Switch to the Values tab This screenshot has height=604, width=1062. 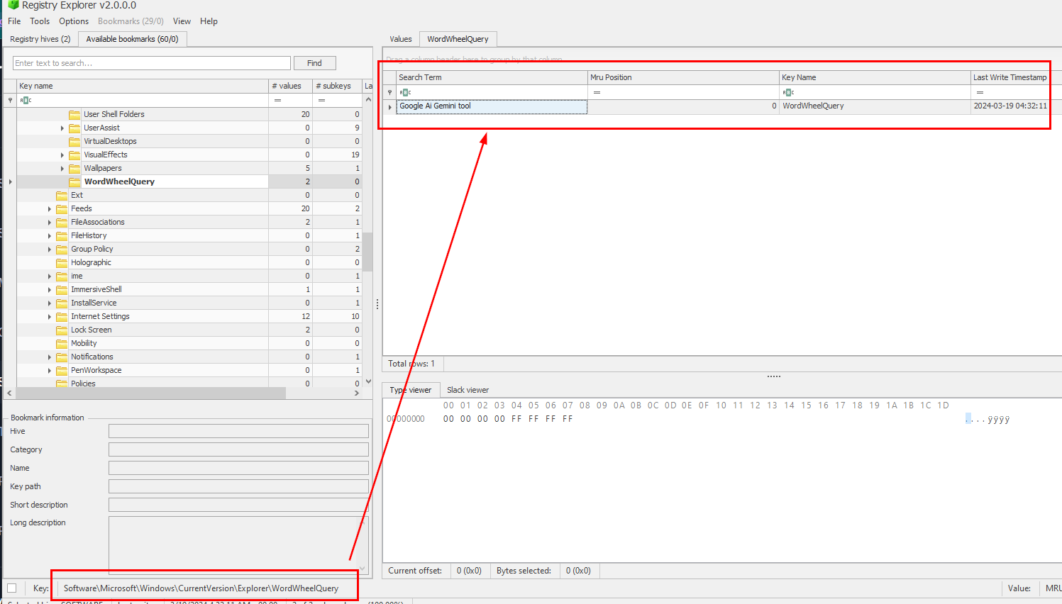[x=401, y=39]
